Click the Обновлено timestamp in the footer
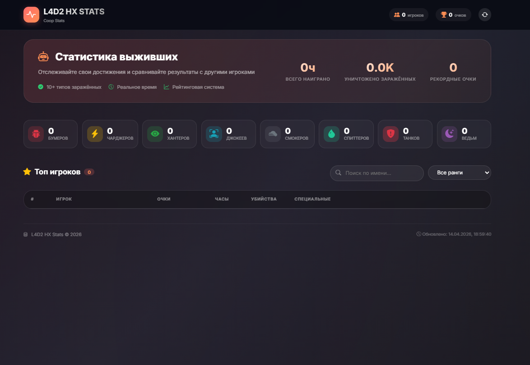This screenshot has height=365, width=530. pos(457,234)
